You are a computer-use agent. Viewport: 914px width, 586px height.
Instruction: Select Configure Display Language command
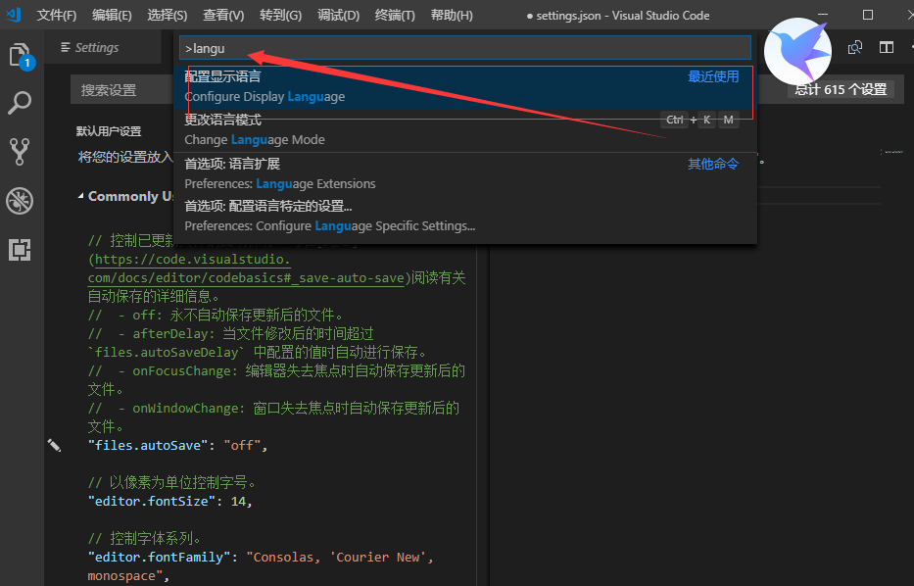[464, 87]
